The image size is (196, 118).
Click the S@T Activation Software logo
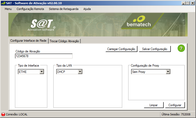[x=42, y=25]
